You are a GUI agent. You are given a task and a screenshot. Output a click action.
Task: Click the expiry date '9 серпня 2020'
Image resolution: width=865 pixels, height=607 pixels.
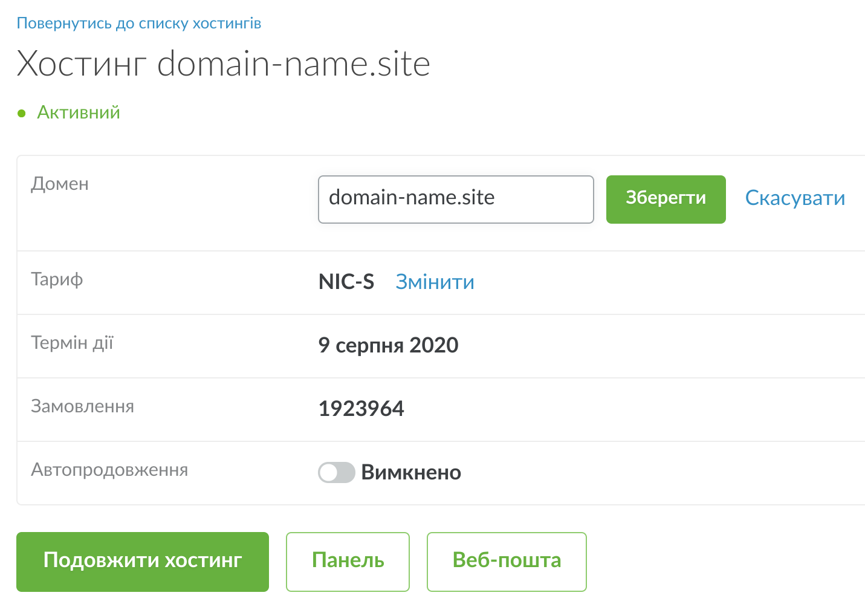tap(388, 345)
